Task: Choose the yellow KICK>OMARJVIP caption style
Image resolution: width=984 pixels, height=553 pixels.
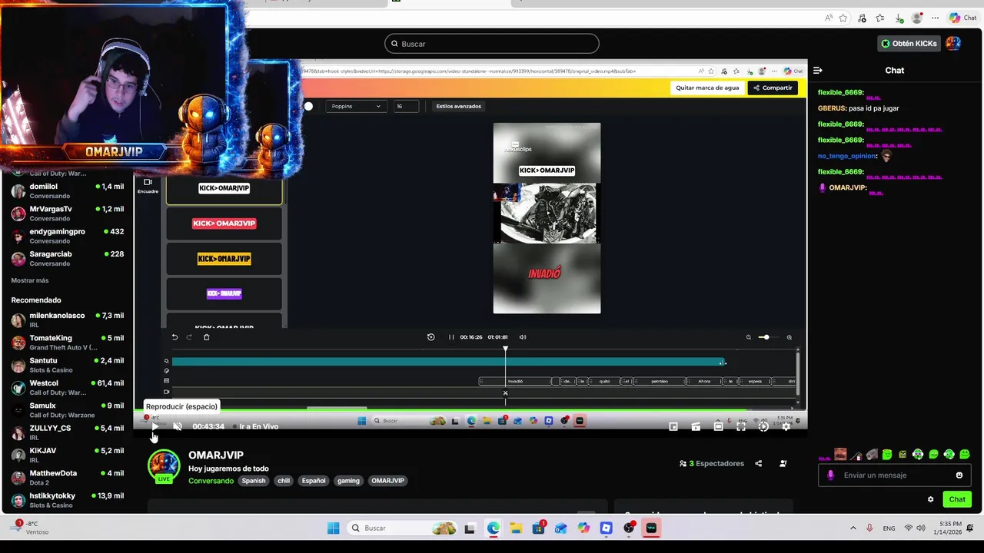Action: [x=224, y=259]
